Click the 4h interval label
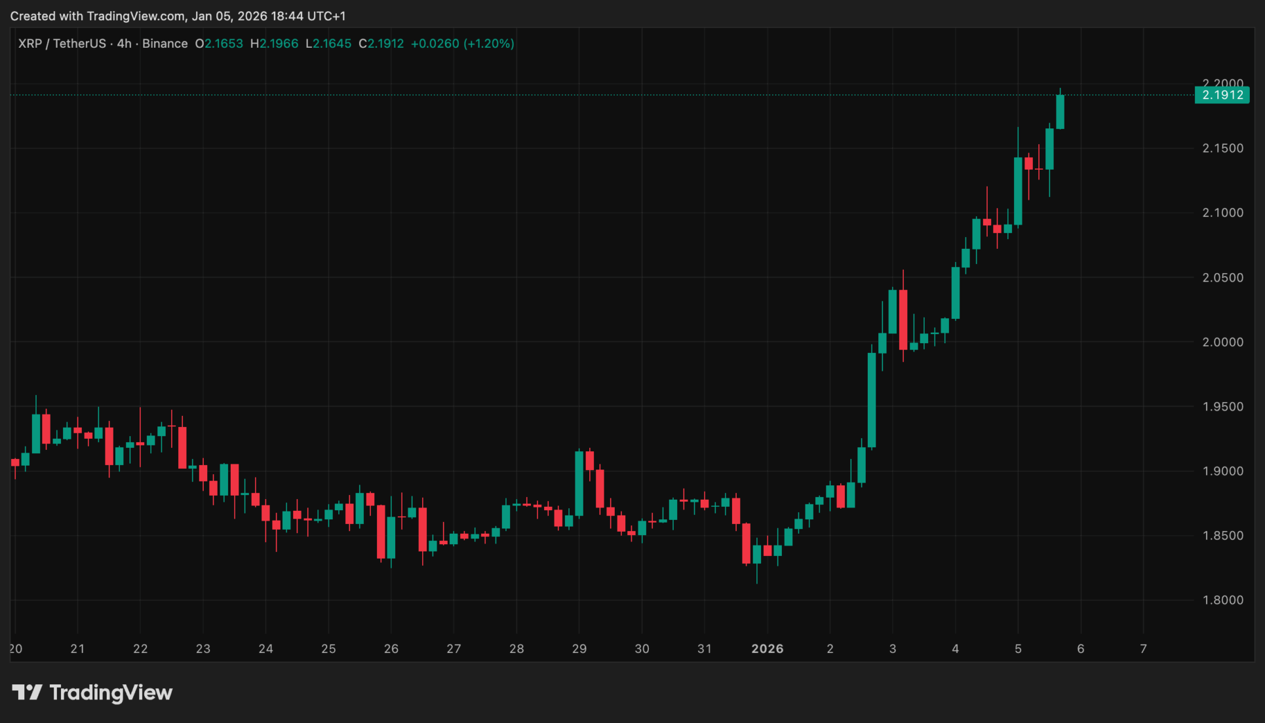Screen dimensions: 1265x723 (x=124, y=44)
